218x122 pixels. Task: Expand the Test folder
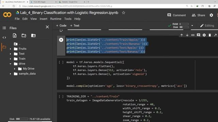tap(11, 54)
